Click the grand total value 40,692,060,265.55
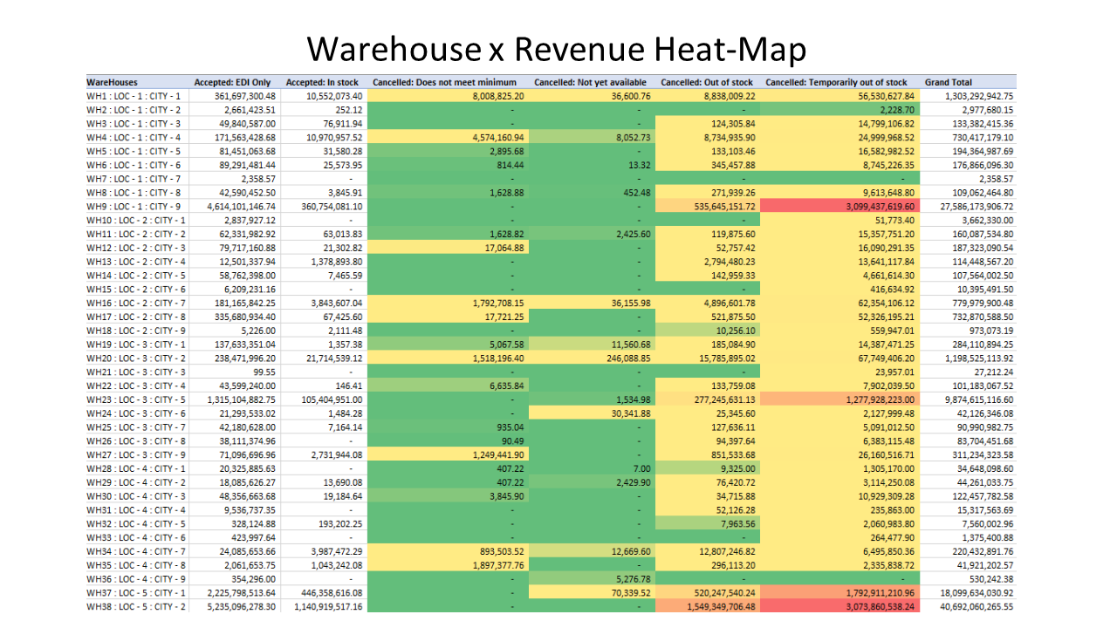The width and height of the screenshot is (1117, 628). point(967,606)
